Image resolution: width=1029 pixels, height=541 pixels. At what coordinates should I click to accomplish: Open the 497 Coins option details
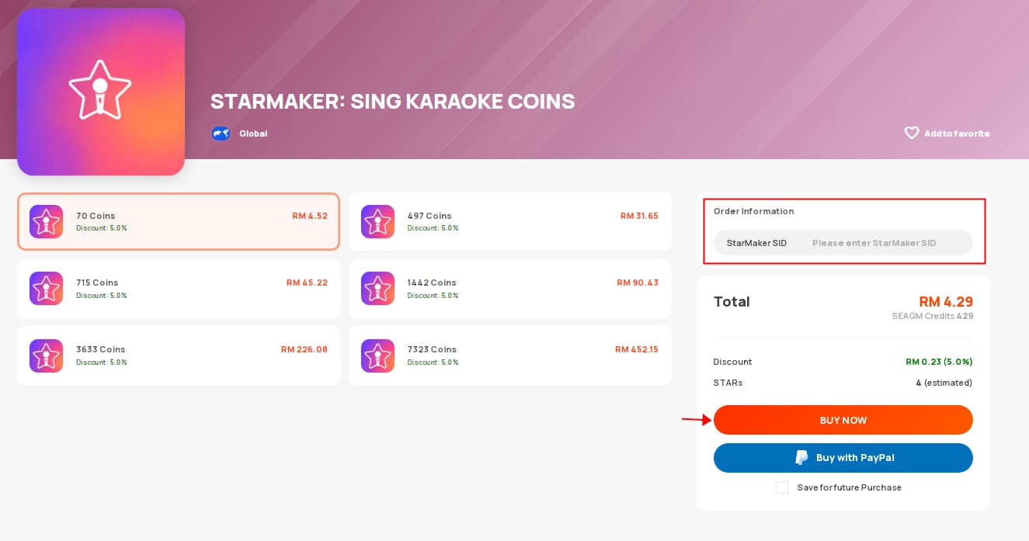pos(509,221)
